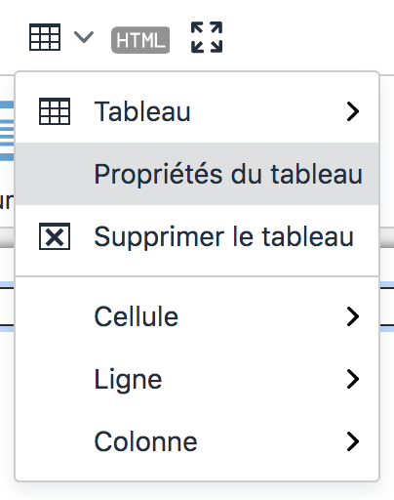The height and width of the screenshot is (500, 394).
Task: Open the Colonne submenu
Action: 197,441
